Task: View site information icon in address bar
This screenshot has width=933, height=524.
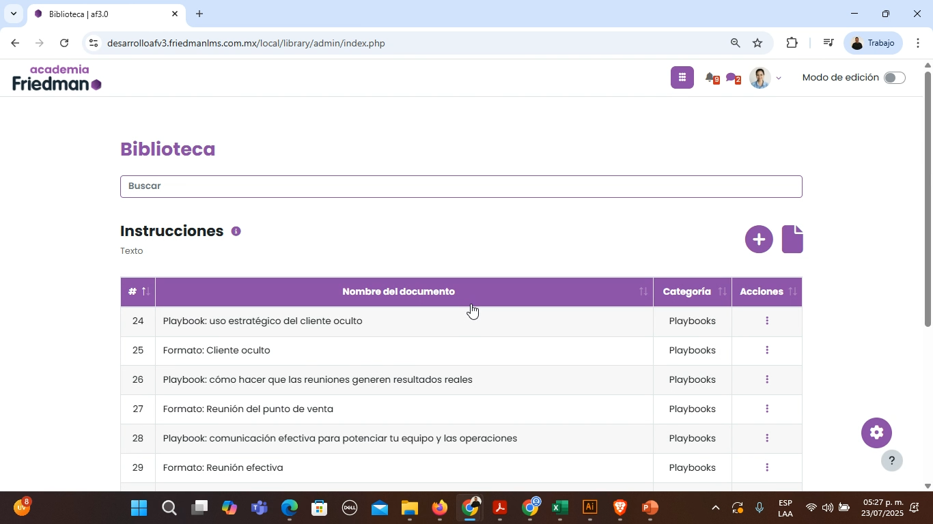Action: pos(94,43)
